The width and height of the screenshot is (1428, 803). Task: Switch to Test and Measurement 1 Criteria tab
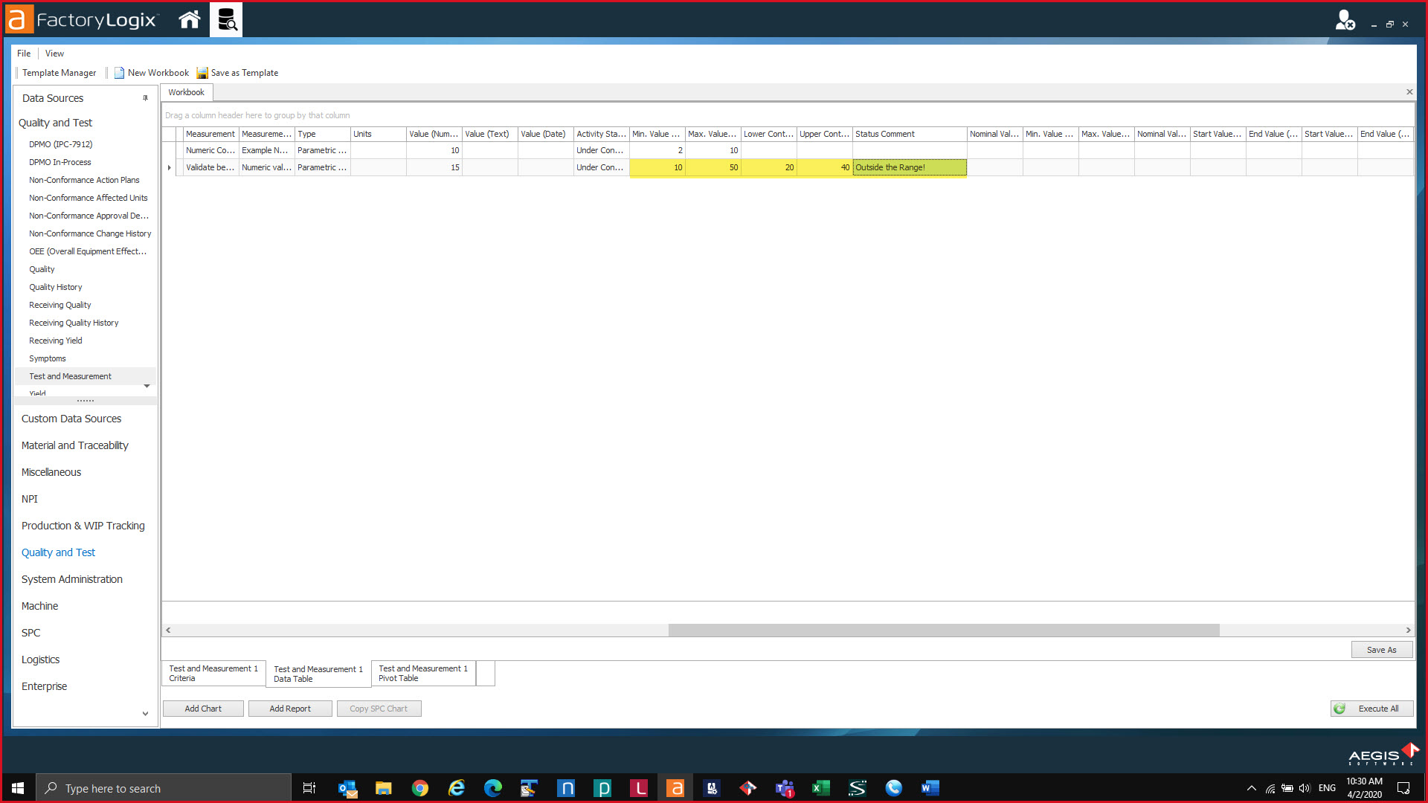pyautogui.click(x=213, y=674)
